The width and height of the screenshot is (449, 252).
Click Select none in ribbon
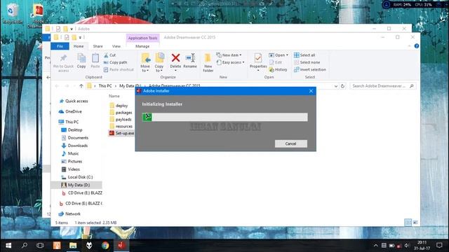click(x=307, y=62)
